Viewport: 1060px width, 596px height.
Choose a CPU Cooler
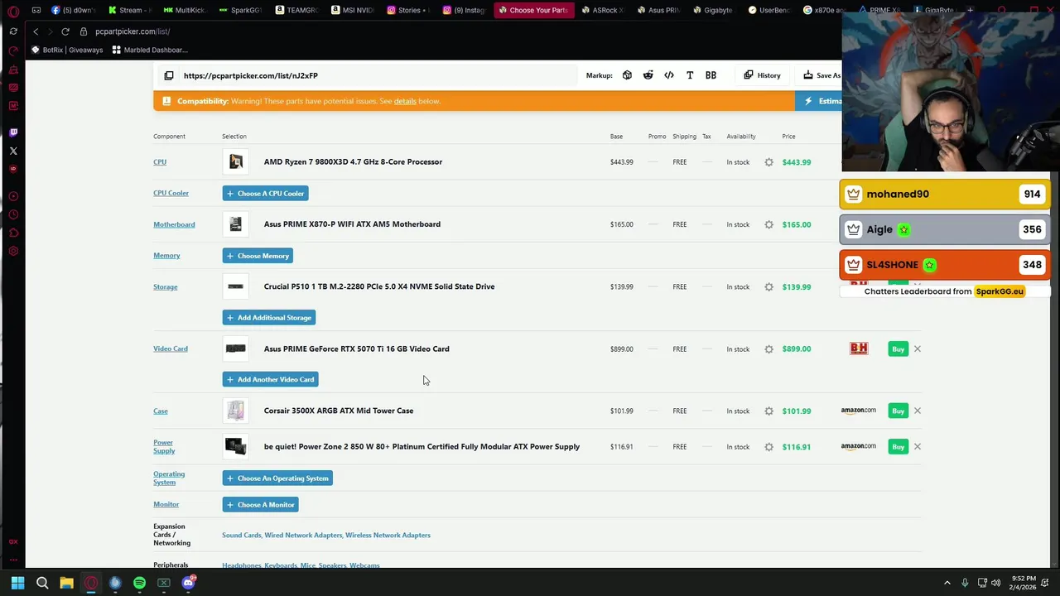[x=265, y=194]
